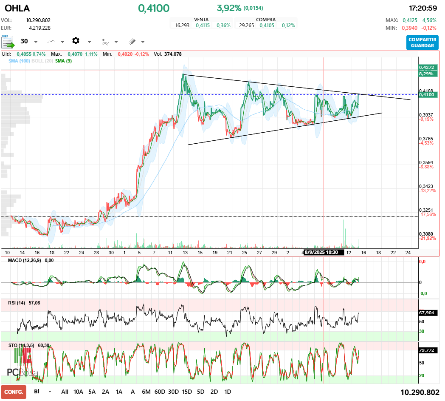Switch to the 2D time range
Viewport: 445px width, 401px height.
click(x=214, y=392)
